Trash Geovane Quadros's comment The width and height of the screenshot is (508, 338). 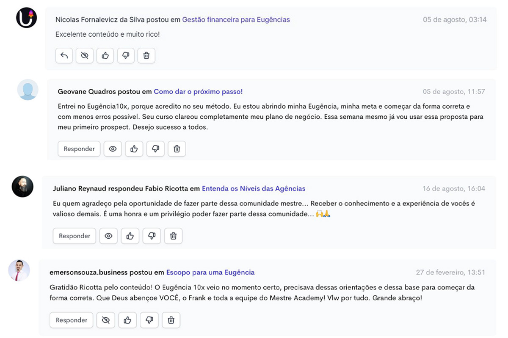(177, 149)
